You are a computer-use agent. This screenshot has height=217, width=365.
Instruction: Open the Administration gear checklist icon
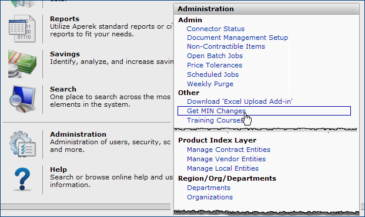[22, 144]
